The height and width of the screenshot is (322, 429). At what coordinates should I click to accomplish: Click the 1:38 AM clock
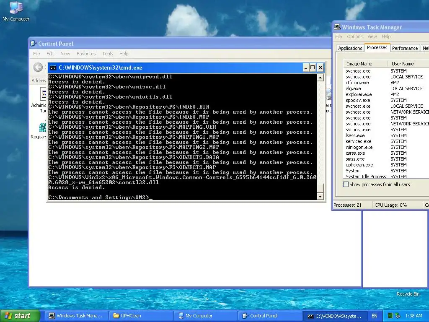[x=413, y=316]
